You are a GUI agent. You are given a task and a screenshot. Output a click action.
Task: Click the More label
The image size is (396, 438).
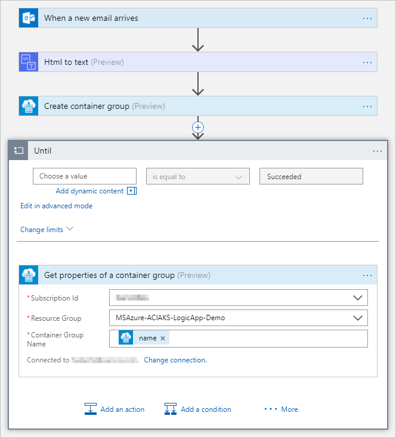tap(289, 409)
